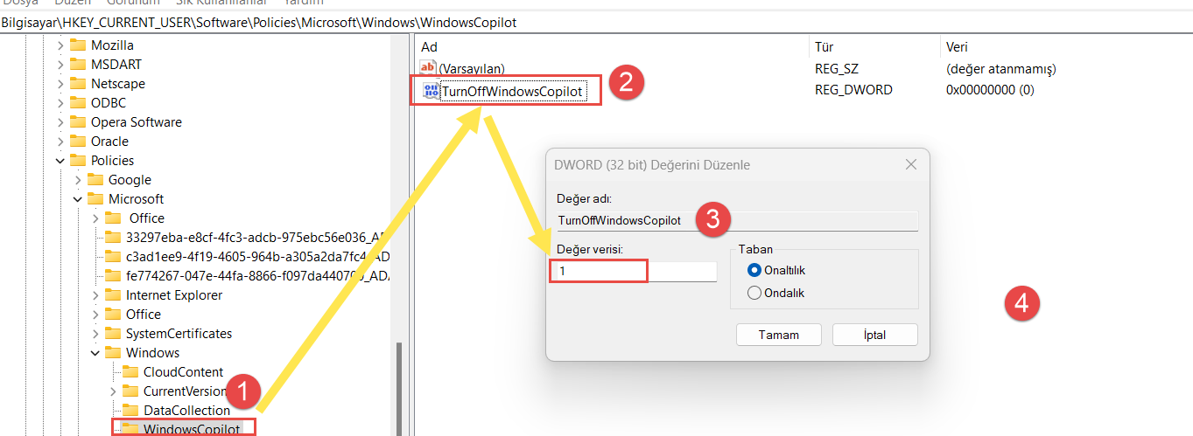Select the CurrentVersion folder icon

pyautogui.click(x=130, y=391)
